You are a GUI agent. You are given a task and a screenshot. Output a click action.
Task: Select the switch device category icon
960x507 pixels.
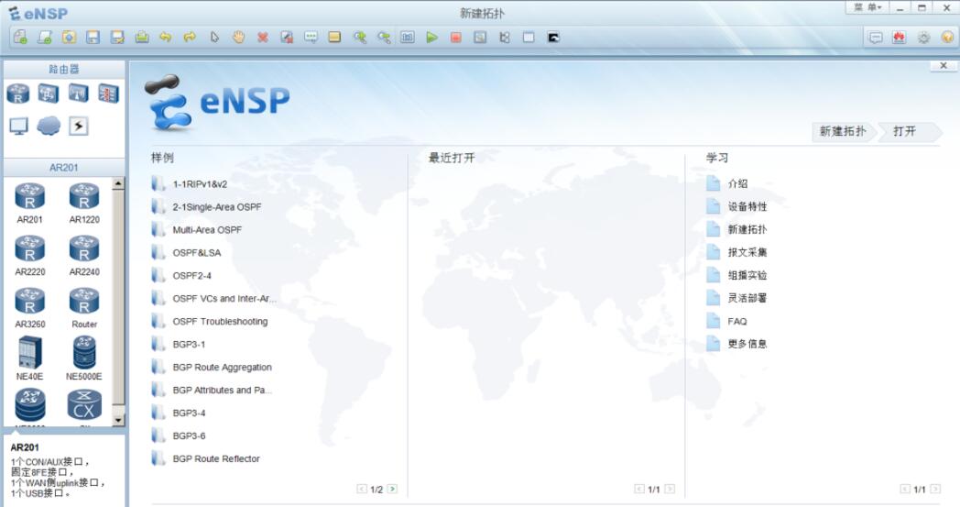coord(49,94)
